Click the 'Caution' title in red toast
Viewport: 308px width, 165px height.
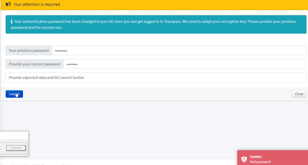pyautogui.click(x=256, y=156)
